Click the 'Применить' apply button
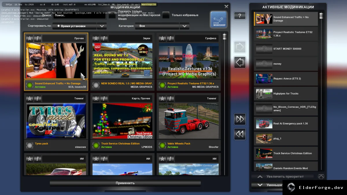 pos(125,183)
